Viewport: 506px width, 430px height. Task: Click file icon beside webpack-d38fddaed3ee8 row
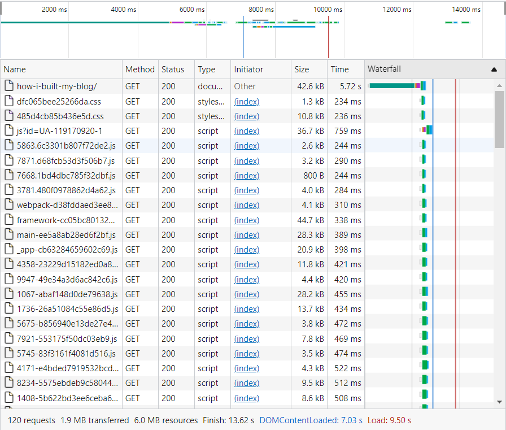coord(9,205)
